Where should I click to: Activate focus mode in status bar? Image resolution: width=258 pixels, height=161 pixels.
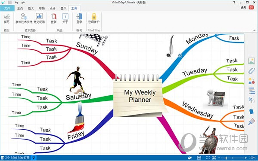pos(199,158)
